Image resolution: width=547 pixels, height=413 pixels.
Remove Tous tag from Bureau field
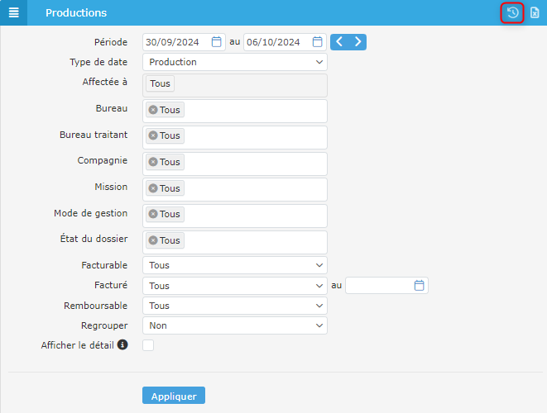click(153, 110)
